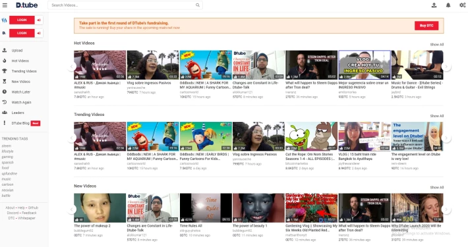Open The engagement level on Dtube thumbnail
The height and width of the screenshot is (247, 468).
pyautogui.click(x=417, y=136)
